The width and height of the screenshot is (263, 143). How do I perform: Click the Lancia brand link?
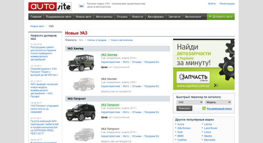[208, 124]
